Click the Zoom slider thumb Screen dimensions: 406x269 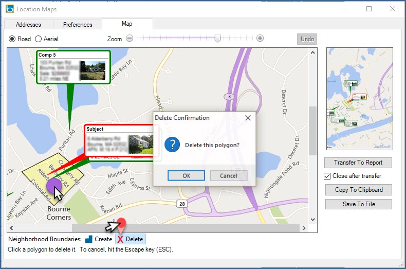pyautogui.click(x=218, y=38)
